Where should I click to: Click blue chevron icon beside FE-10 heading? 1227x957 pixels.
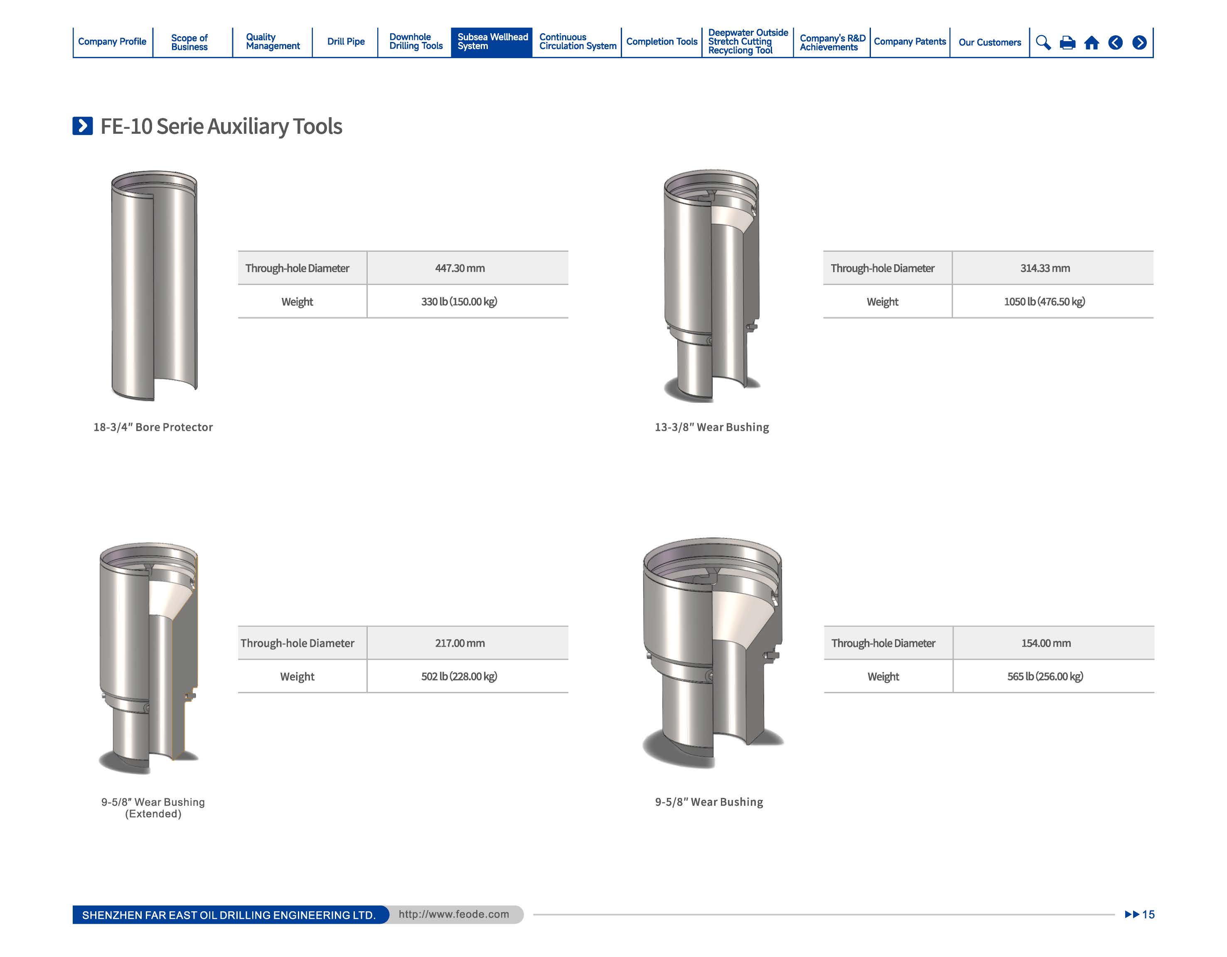[x=83, y=126]
